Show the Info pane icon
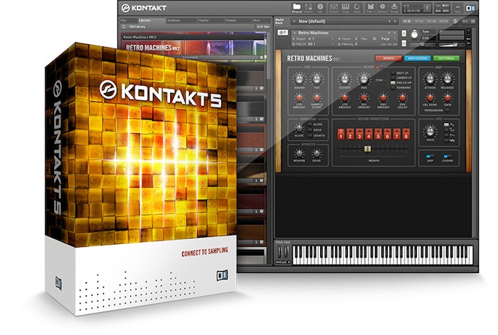Screen dimensions: 498x335 (320, 8)
